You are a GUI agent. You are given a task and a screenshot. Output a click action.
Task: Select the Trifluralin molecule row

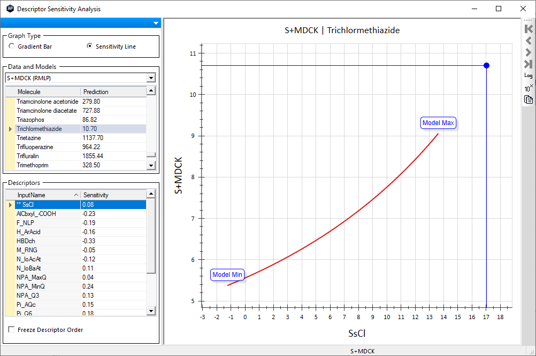coord(81,156)
